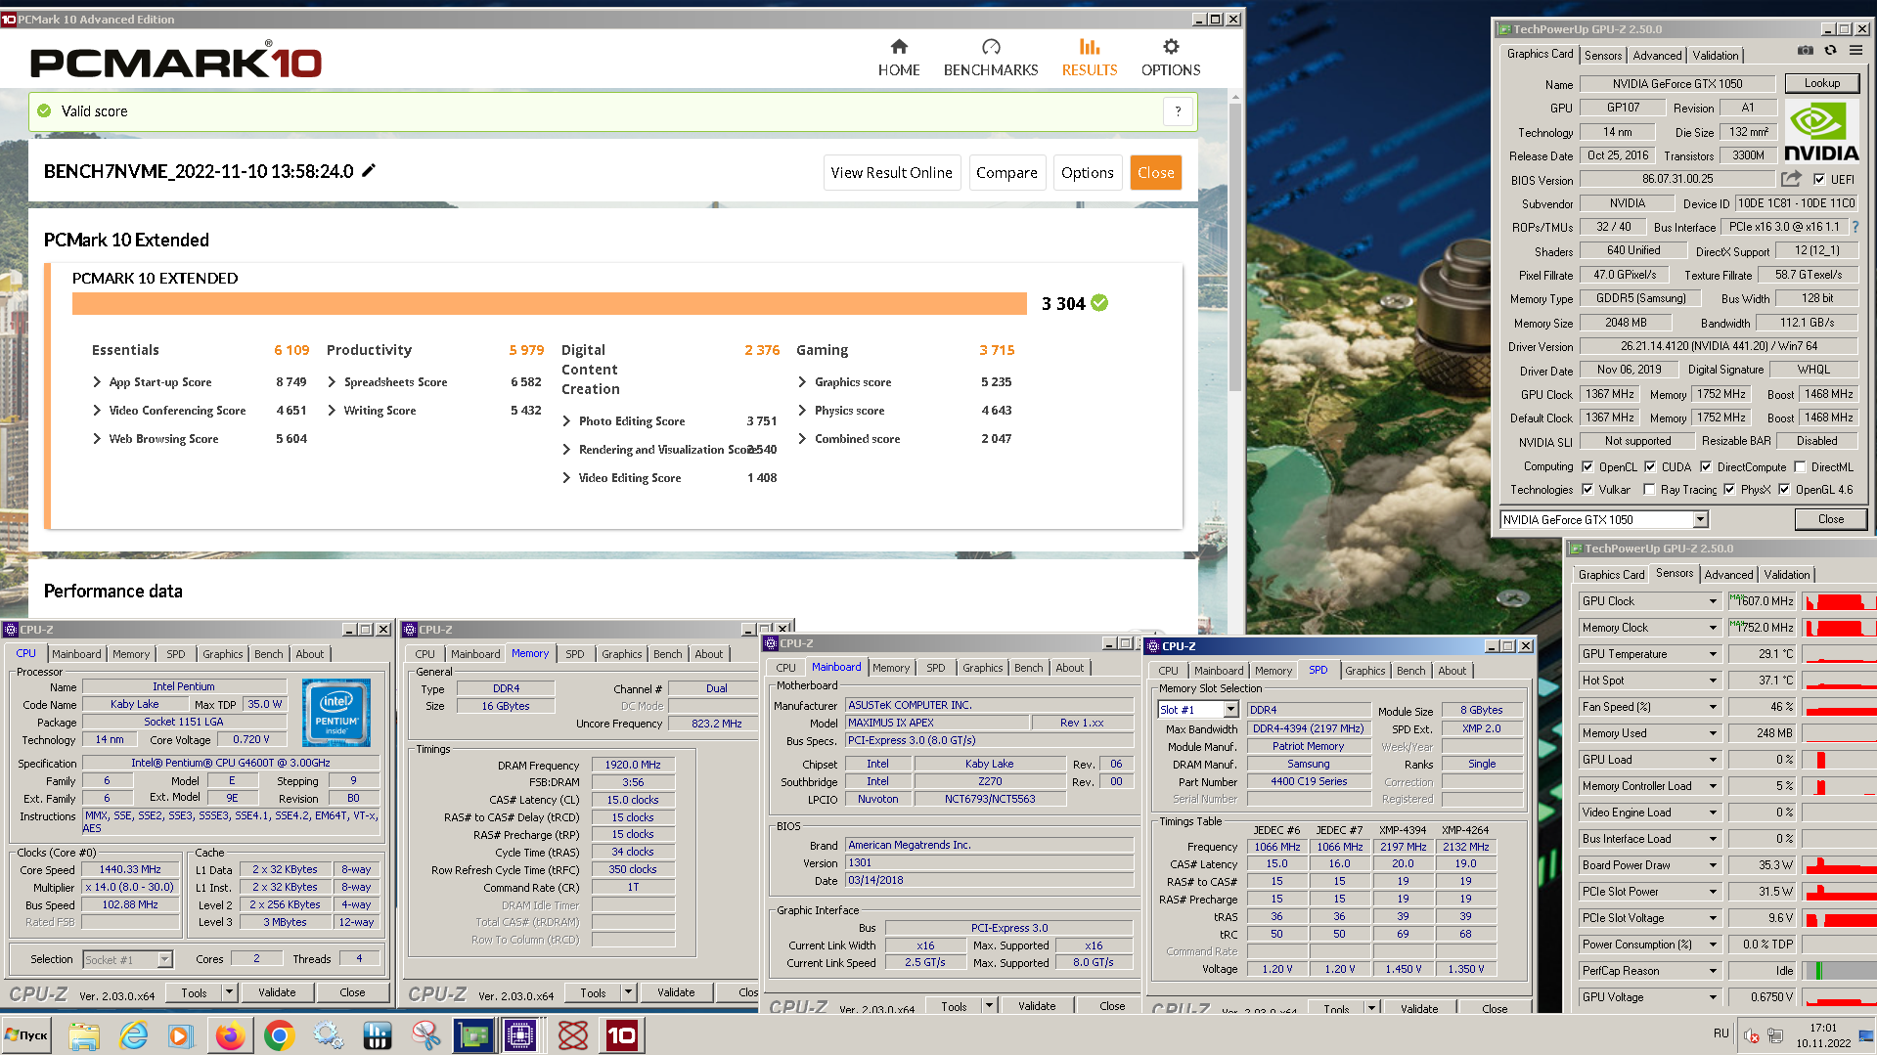Viewport: 1877px width, 1055px height.
Task: Click Validate in leftmost CPU-Z window
Action: tap(277, 992)
